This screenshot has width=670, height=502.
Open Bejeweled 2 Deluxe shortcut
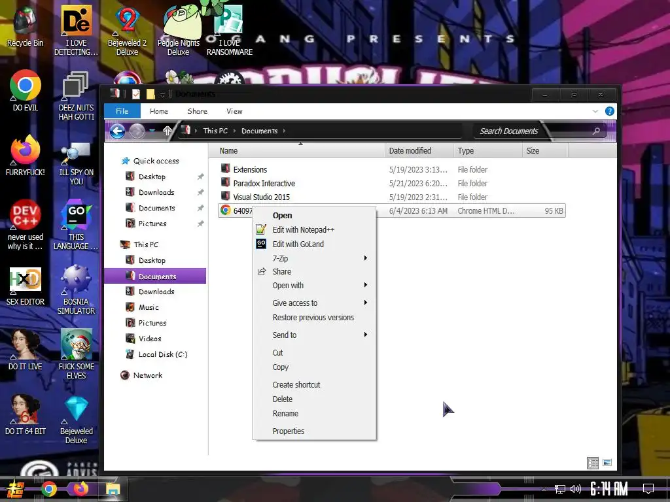click(127, 31)
